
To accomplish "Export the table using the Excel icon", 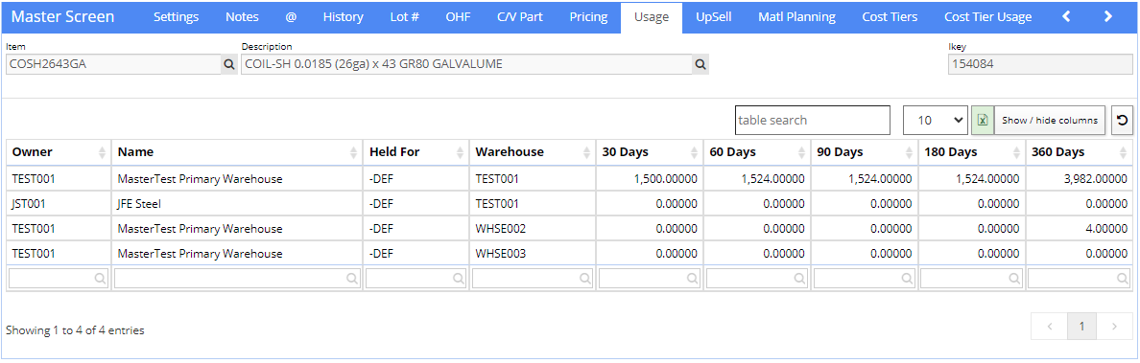I will (x=983, y=120).
